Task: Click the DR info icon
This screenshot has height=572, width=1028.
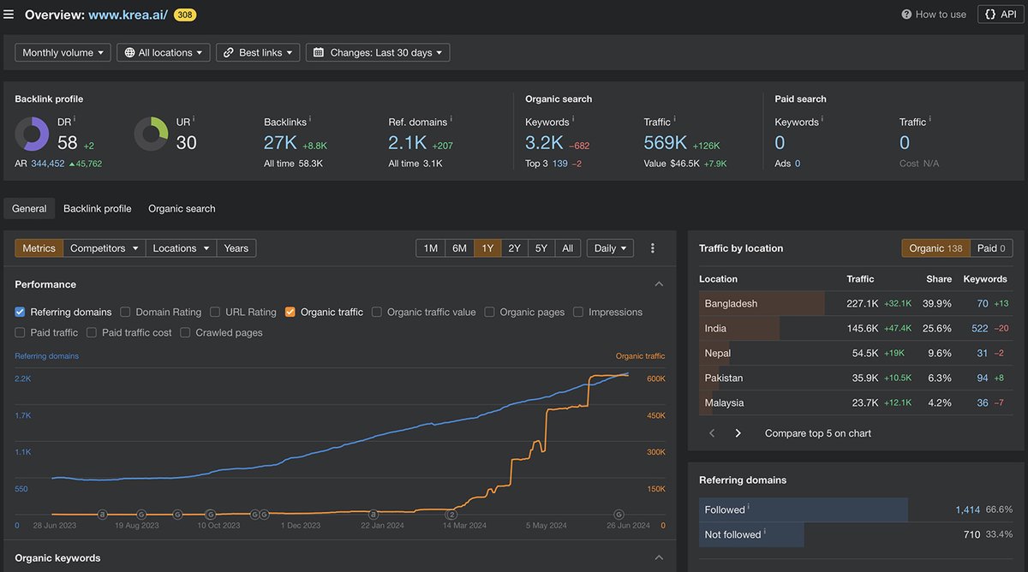Action: pos(75,119)
